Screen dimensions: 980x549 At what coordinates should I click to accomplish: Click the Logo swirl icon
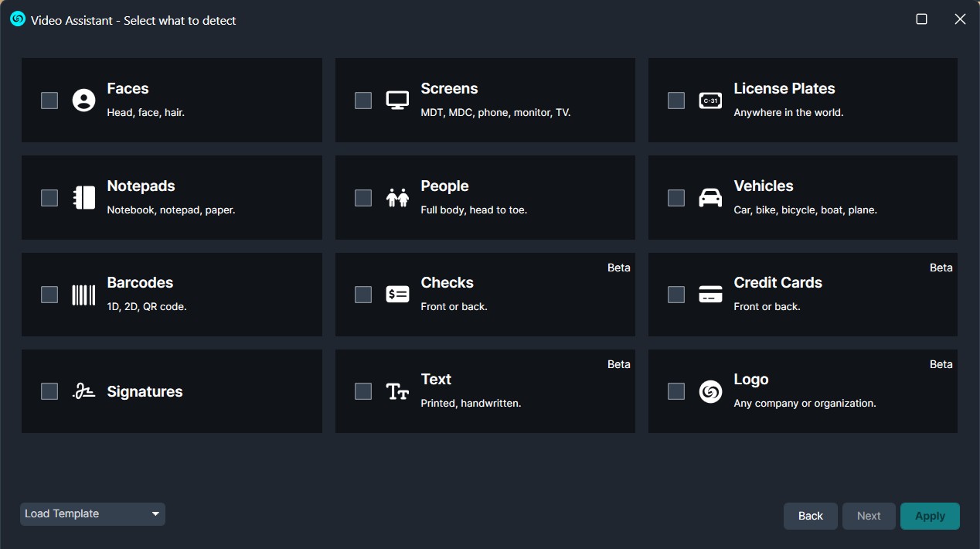click(710, 391)
